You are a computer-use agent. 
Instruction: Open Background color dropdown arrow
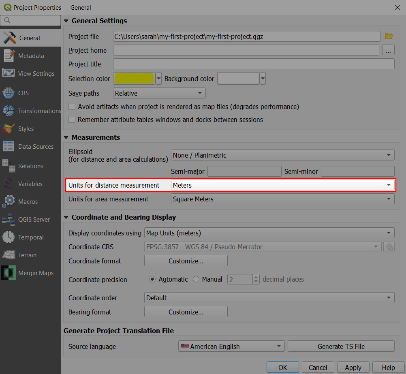tap(263, 78)
